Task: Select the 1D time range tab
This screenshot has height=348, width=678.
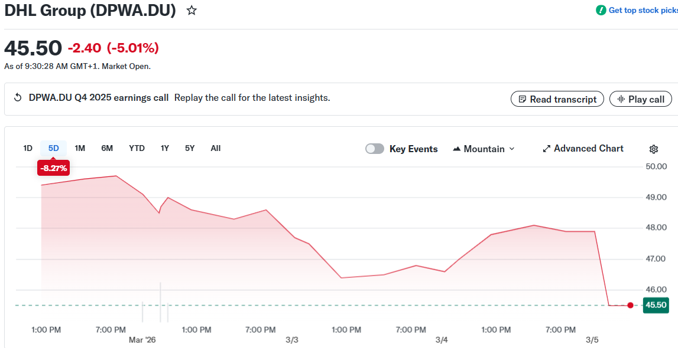Action: (28, 148)
